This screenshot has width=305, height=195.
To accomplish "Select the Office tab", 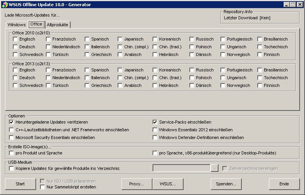I will pos(36,24).
